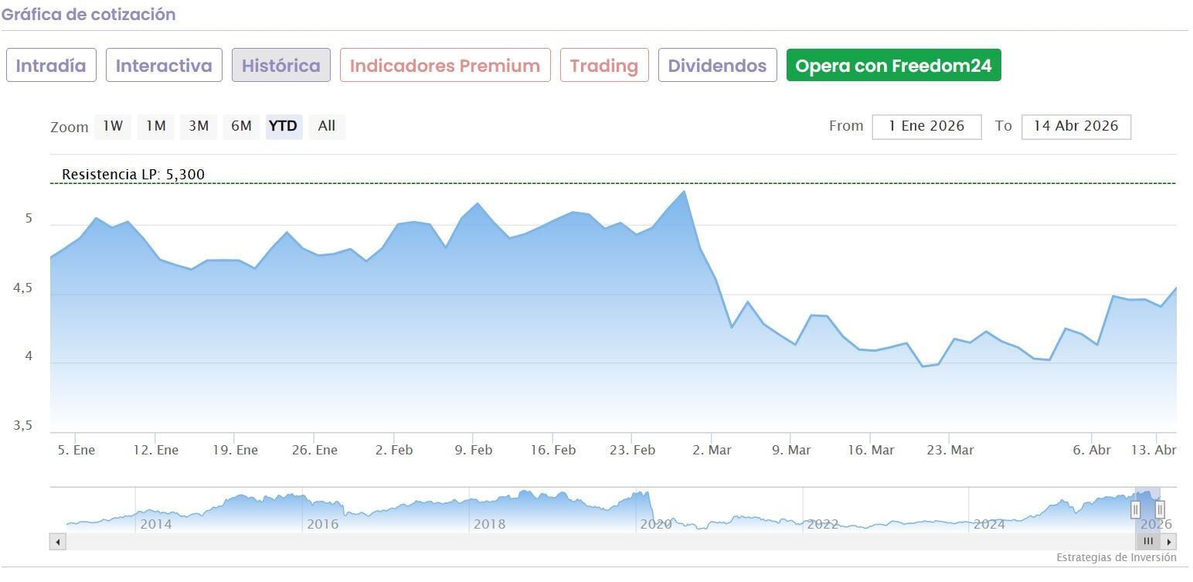Edit the From date field
The image size is (1193, 582).
click(x=926, y=127)
